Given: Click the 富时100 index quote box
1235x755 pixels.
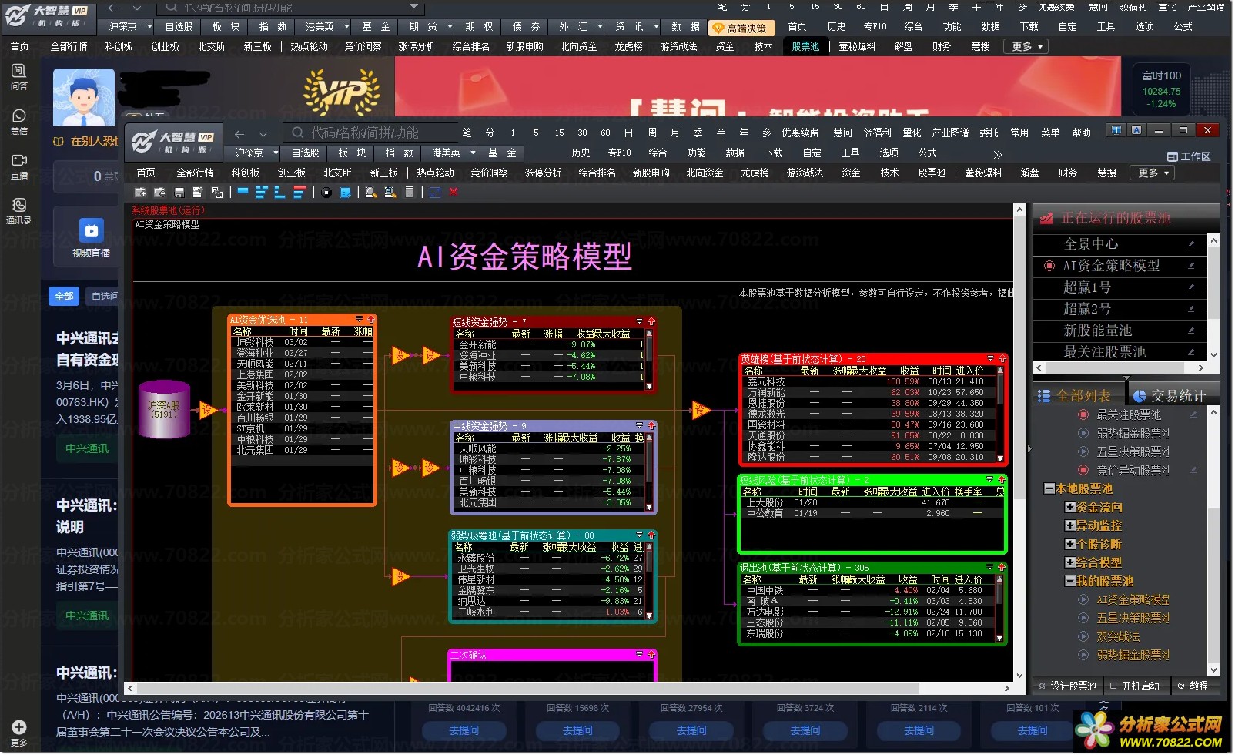Looking at the screenshot, I should coord(1161,89).
